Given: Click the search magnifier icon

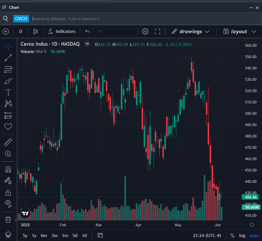Looking at the screenshot, I should (x=5, y=19).
